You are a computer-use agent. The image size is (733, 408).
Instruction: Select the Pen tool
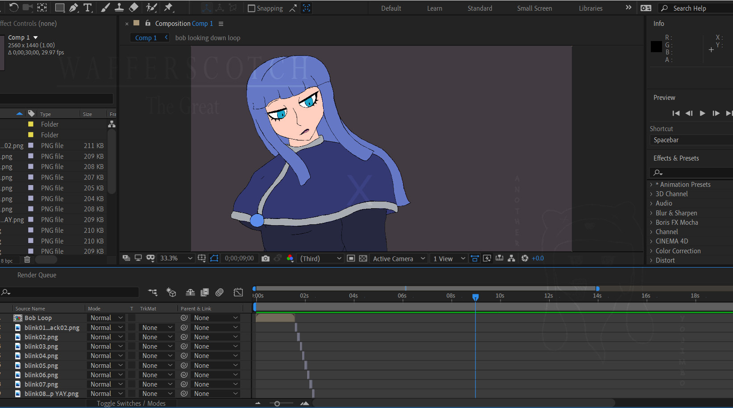click(x=74, y=8)
